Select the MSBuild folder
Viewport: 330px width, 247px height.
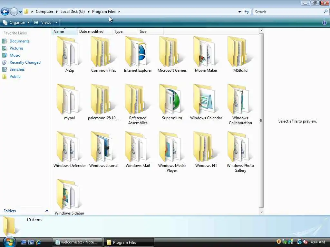pos(240,55)
